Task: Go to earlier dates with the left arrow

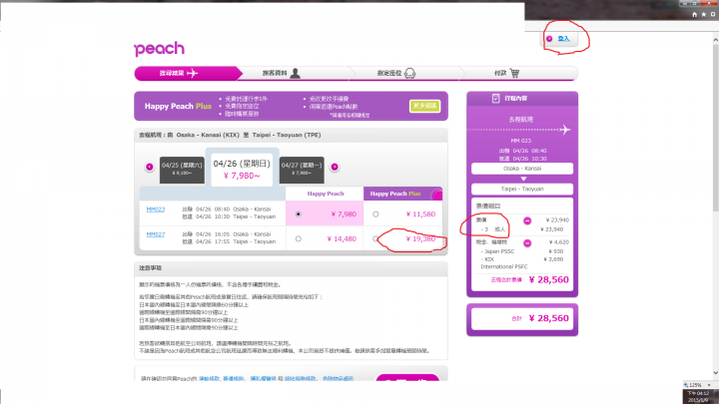Action: [x=150, y=167]
